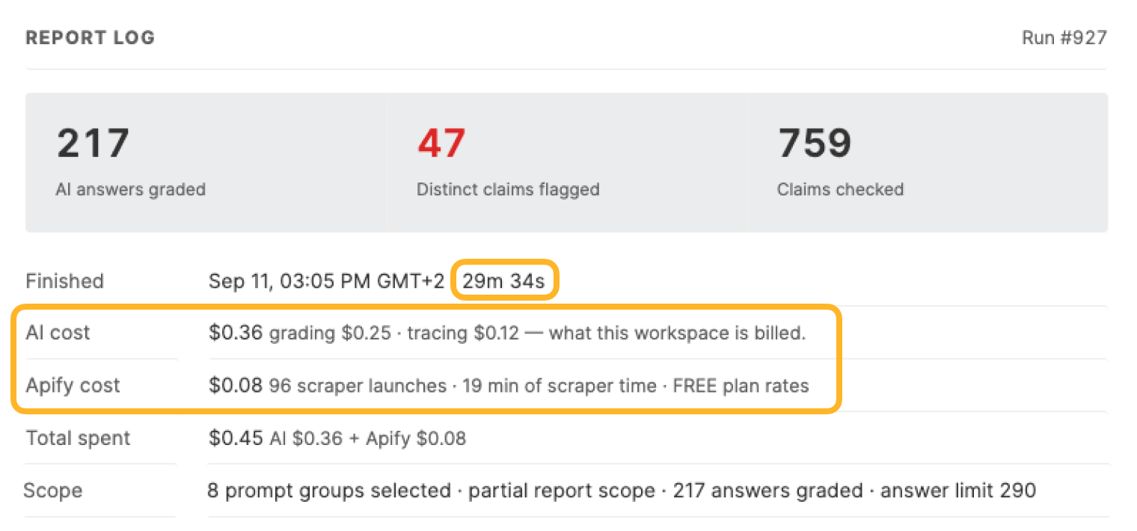Click the Claims checked caption
Image resolution: width=1137 pixels, height=531 pixels.
pyautogui.click(x=840, y=189)
